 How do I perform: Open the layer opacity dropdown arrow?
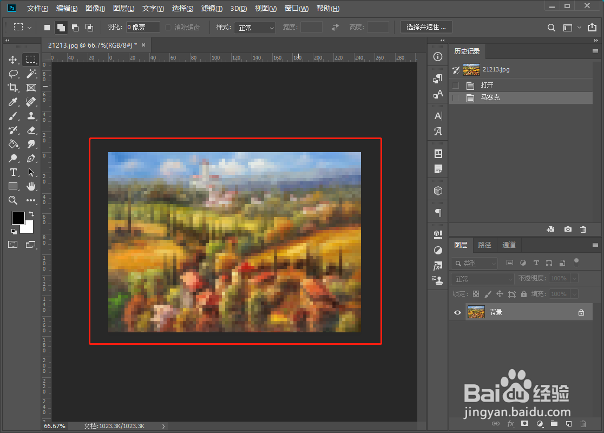574,278
